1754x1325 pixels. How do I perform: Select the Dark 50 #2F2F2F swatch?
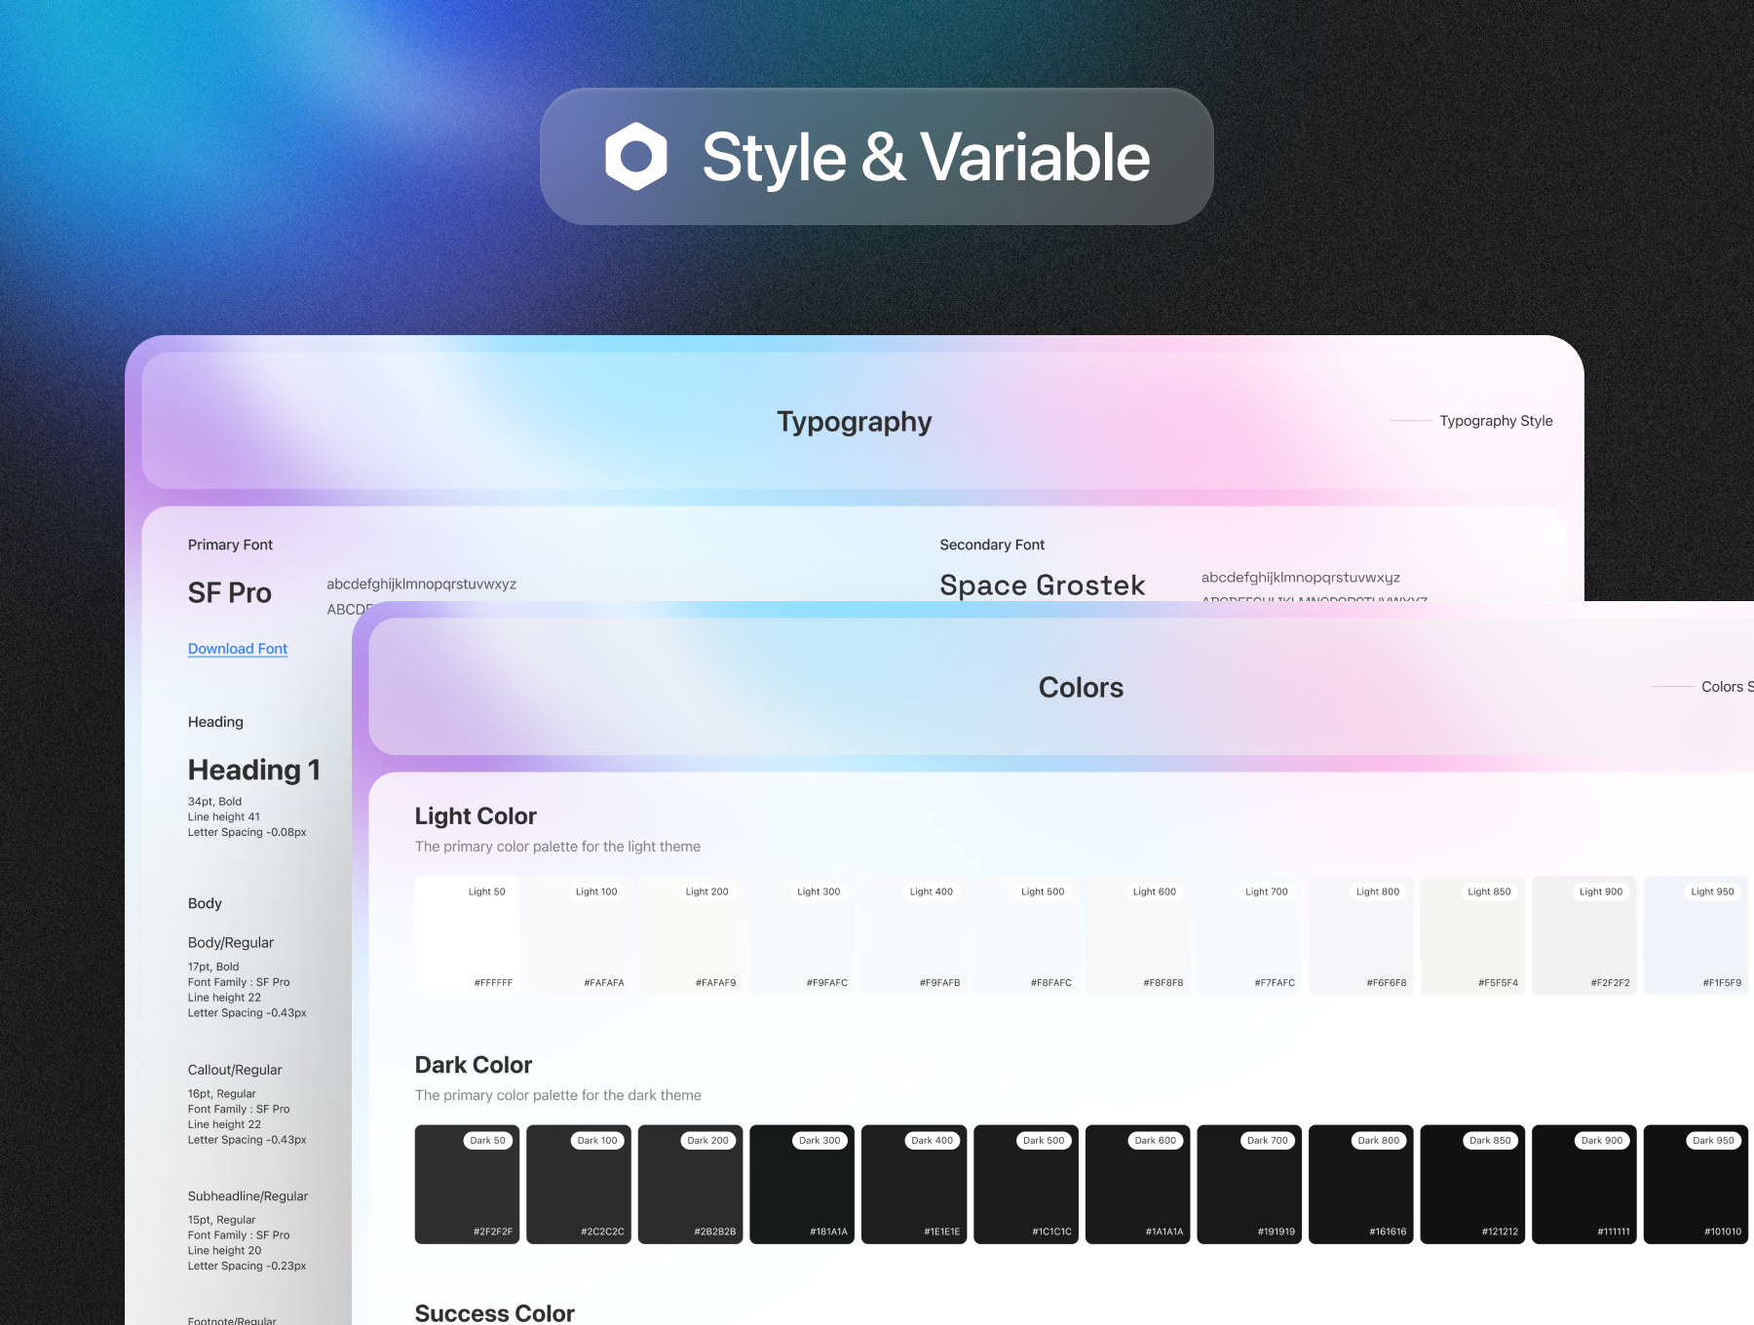pos(467,1185)
